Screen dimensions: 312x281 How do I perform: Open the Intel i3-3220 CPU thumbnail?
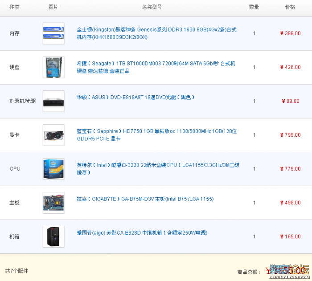(53, 169)
